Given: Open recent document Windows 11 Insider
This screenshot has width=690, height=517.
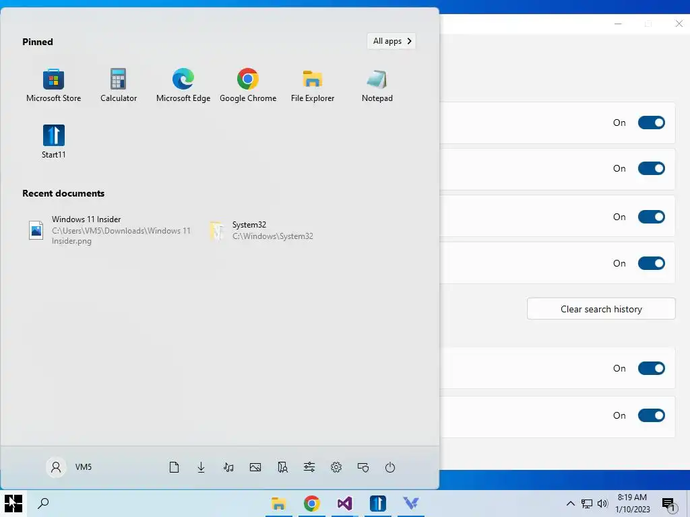Looking at the screenshot, I should [110, 230].
